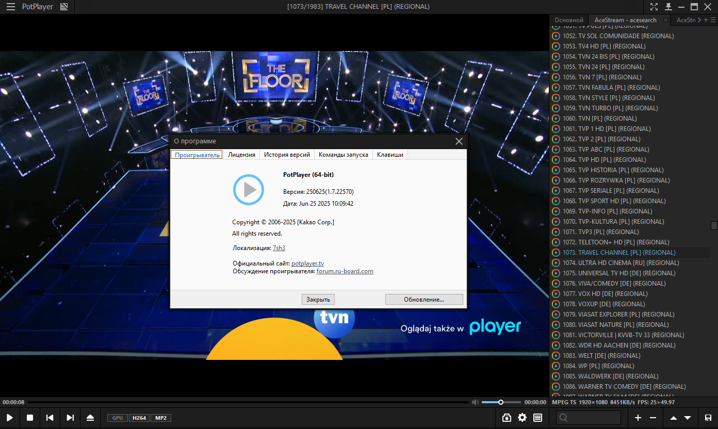Click icon beside 1055. TVN 24 [PL]
Image resolution: width=718 pixels, height=429 pixels.
pos(556,67)
